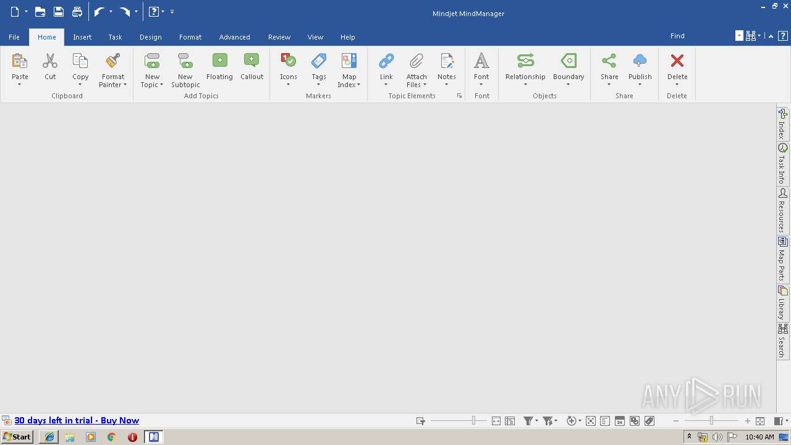Collapse the ribbon with the up chevron
791x445 pixels.
point(771,36)
